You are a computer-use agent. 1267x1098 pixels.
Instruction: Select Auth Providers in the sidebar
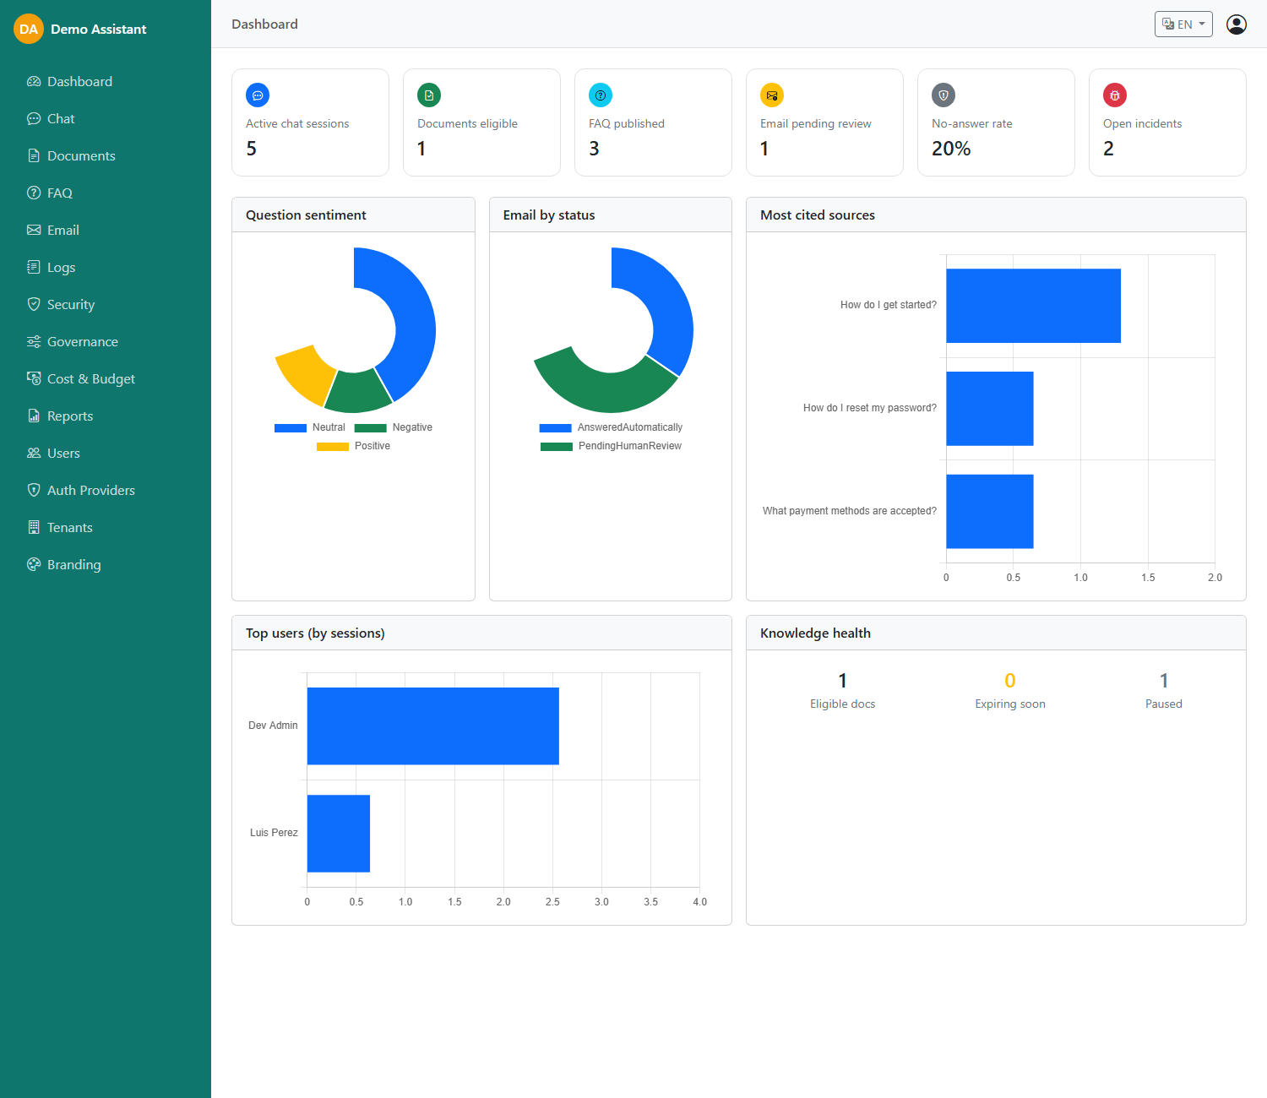point(106,491)
